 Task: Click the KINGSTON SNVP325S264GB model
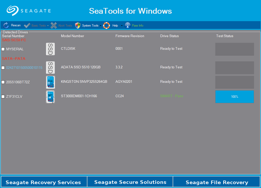click(84, 81)
